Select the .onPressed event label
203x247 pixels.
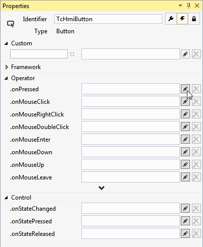24,89
